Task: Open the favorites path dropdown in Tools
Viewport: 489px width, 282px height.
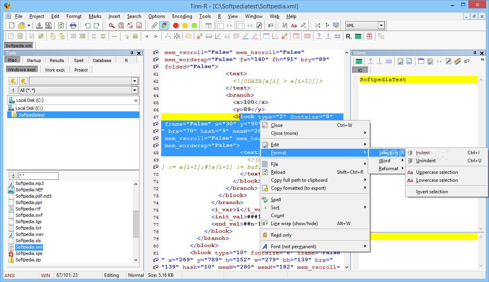Action: pyautogui.click(x=134, y=81)
